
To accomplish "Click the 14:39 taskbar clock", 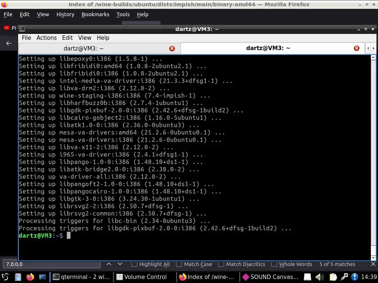I will (x=369, y=277).
